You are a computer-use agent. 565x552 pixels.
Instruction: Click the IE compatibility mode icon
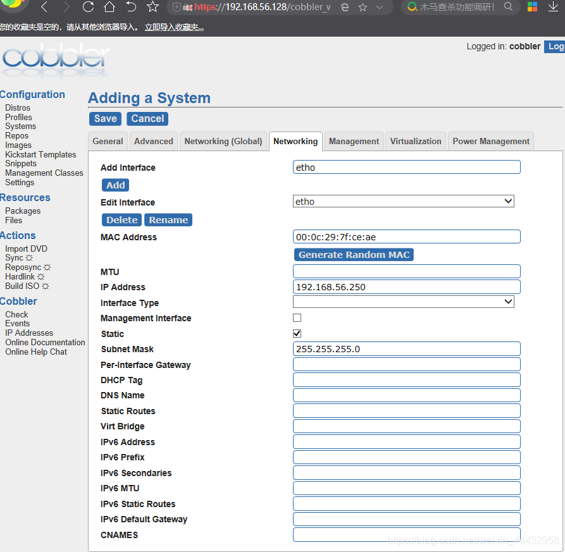(x=345, y=7)
